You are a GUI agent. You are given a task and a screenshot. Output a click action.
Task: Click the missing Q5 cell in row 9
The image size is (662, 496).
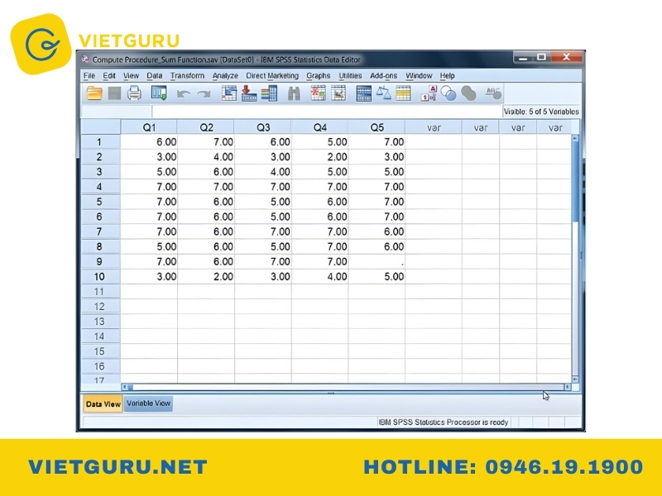(x=377, y=262)
